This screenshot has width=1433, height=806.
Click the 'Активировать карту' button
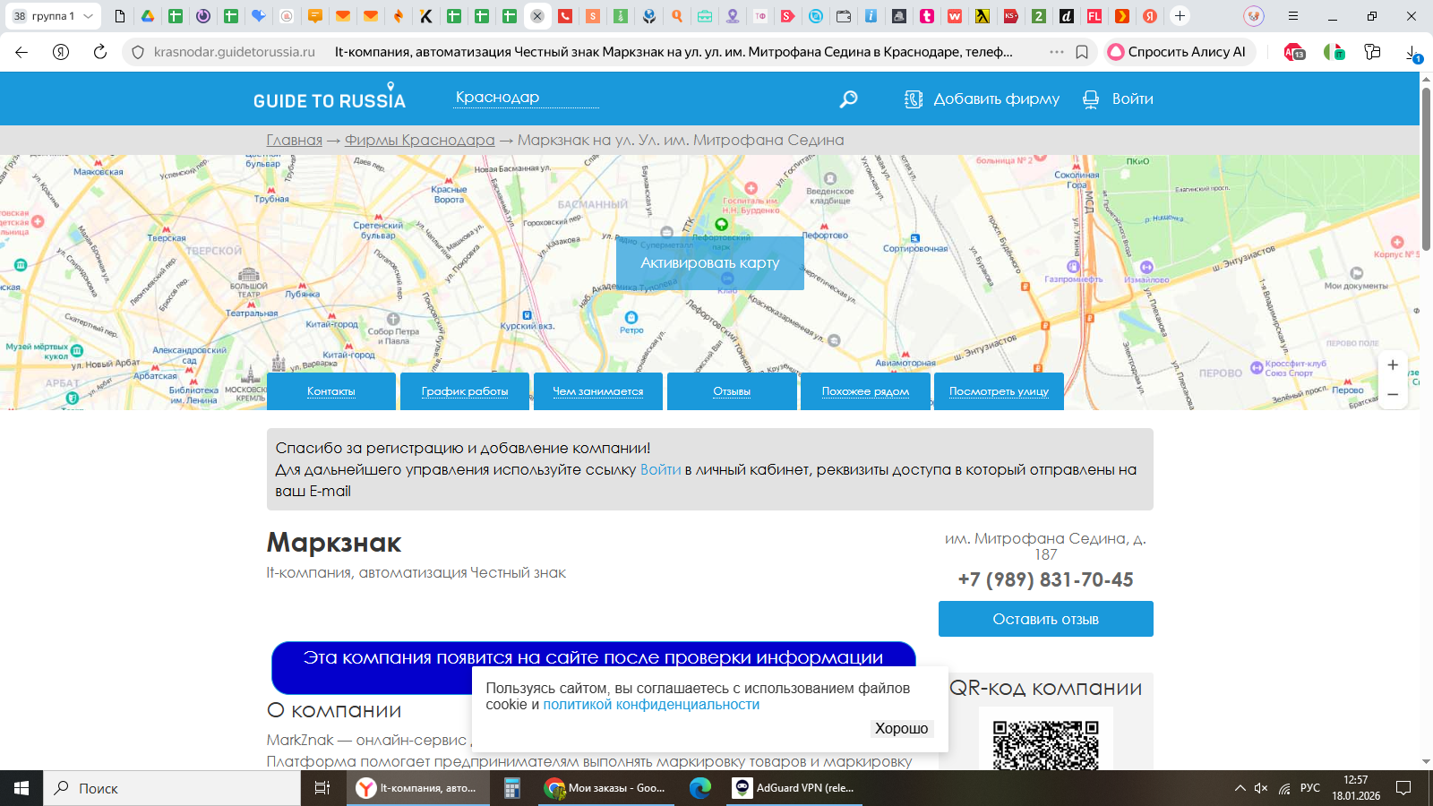710,262
